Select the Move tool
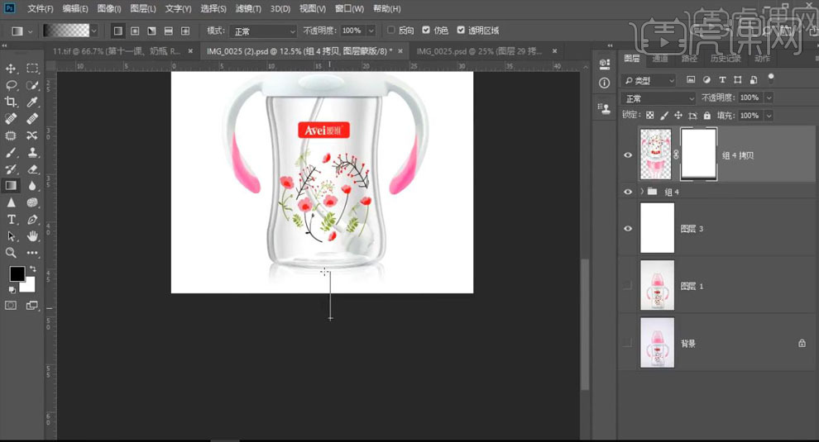 pyautogui.click(x=12, y=69)
